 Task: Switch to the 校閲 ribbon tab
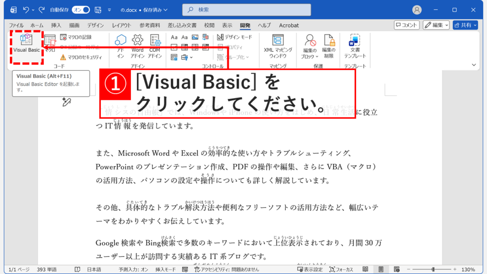208,25
